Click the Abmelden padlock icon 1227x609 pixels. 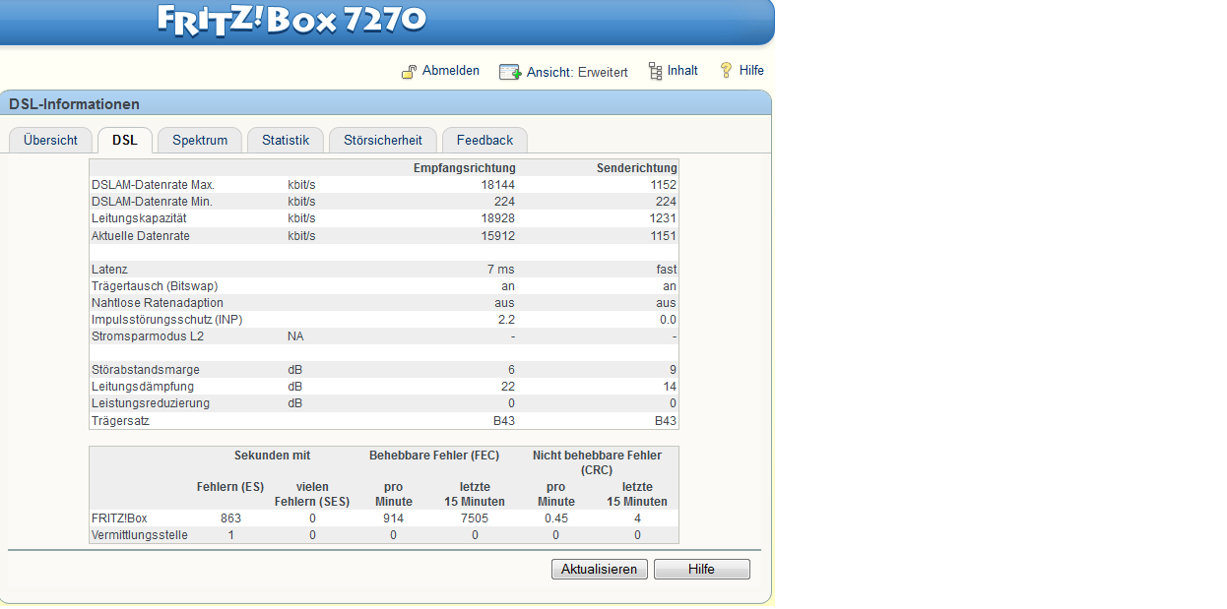pyautogui.click(x=410, y=72)
